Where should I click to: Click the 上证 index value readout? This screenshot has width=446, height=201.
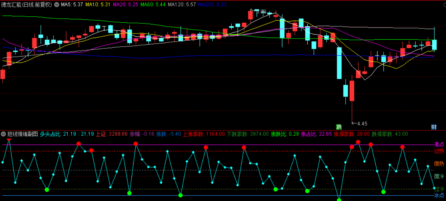(x=112, y=134)
